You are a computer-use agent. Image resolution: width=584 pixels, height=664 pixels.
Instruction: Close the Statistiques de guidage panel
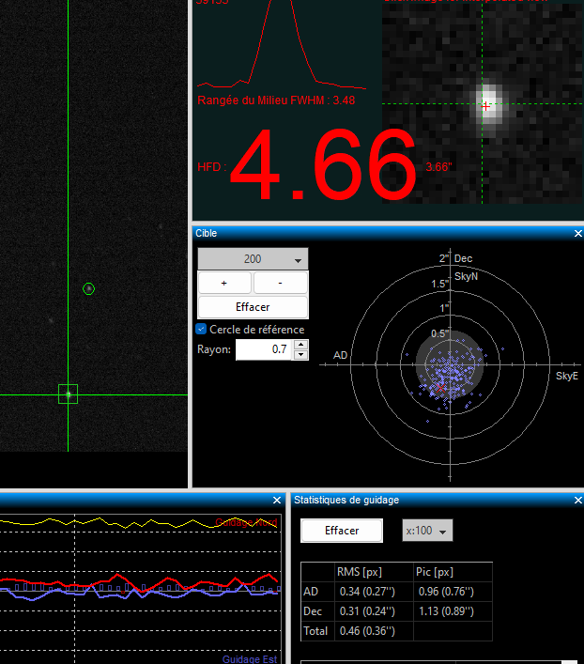pyautogui.click(x=577, y=501)
